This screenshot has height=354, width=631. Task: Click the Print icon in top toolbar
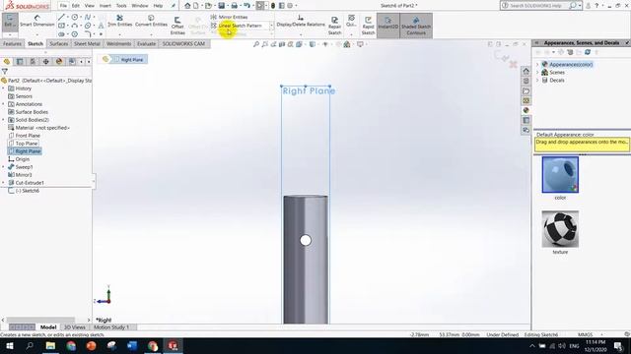point(235,6)
